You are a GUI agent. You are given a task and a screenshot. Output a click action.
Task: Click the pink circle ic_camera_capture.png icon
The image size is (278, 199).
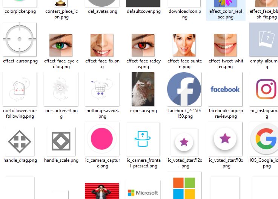(x=102, y=139)
